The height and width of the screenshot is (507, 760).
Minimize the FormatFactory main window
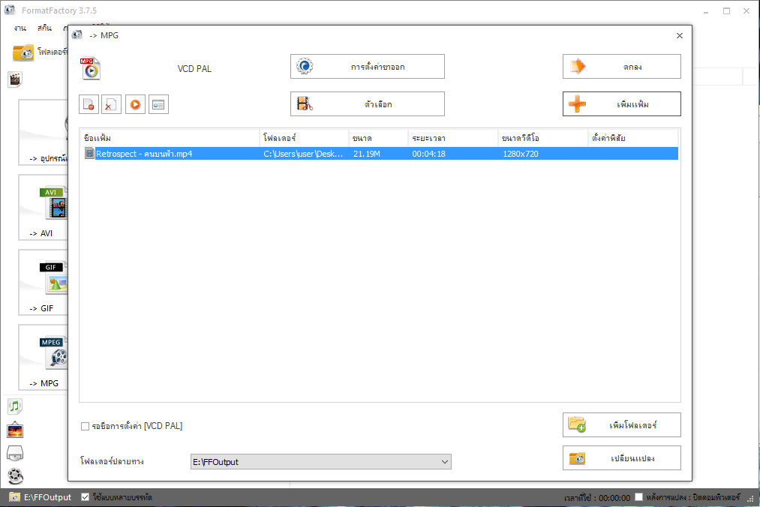click(x=706, y=10)
